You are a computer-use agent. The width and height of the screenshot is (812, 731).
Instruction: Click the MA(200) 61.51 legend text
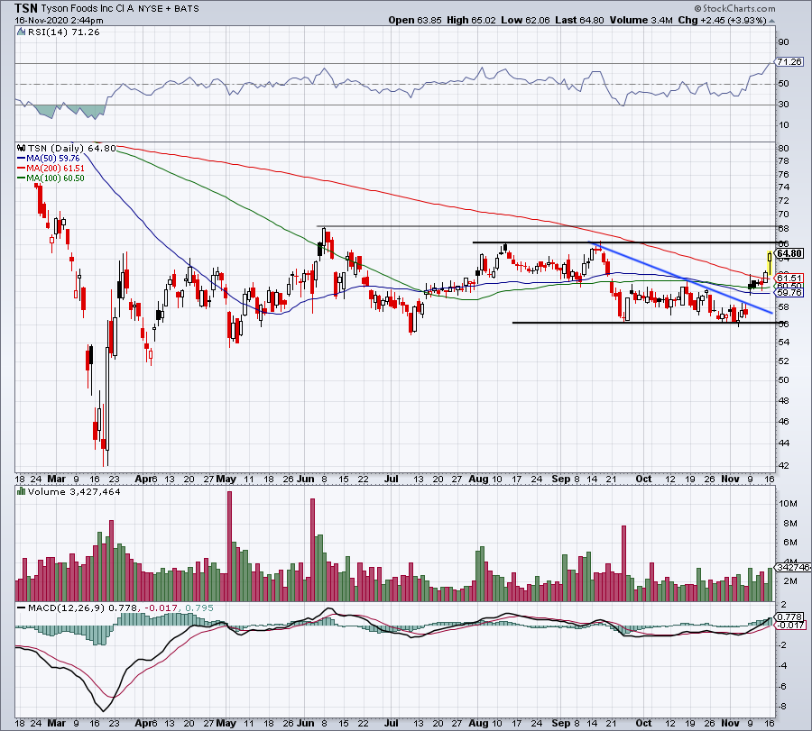click(x=55, y=169)
